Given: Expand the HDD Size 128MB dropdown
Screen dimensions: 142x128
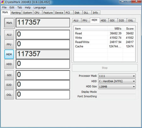Looking at the screenshot, I should coord(117,87).
